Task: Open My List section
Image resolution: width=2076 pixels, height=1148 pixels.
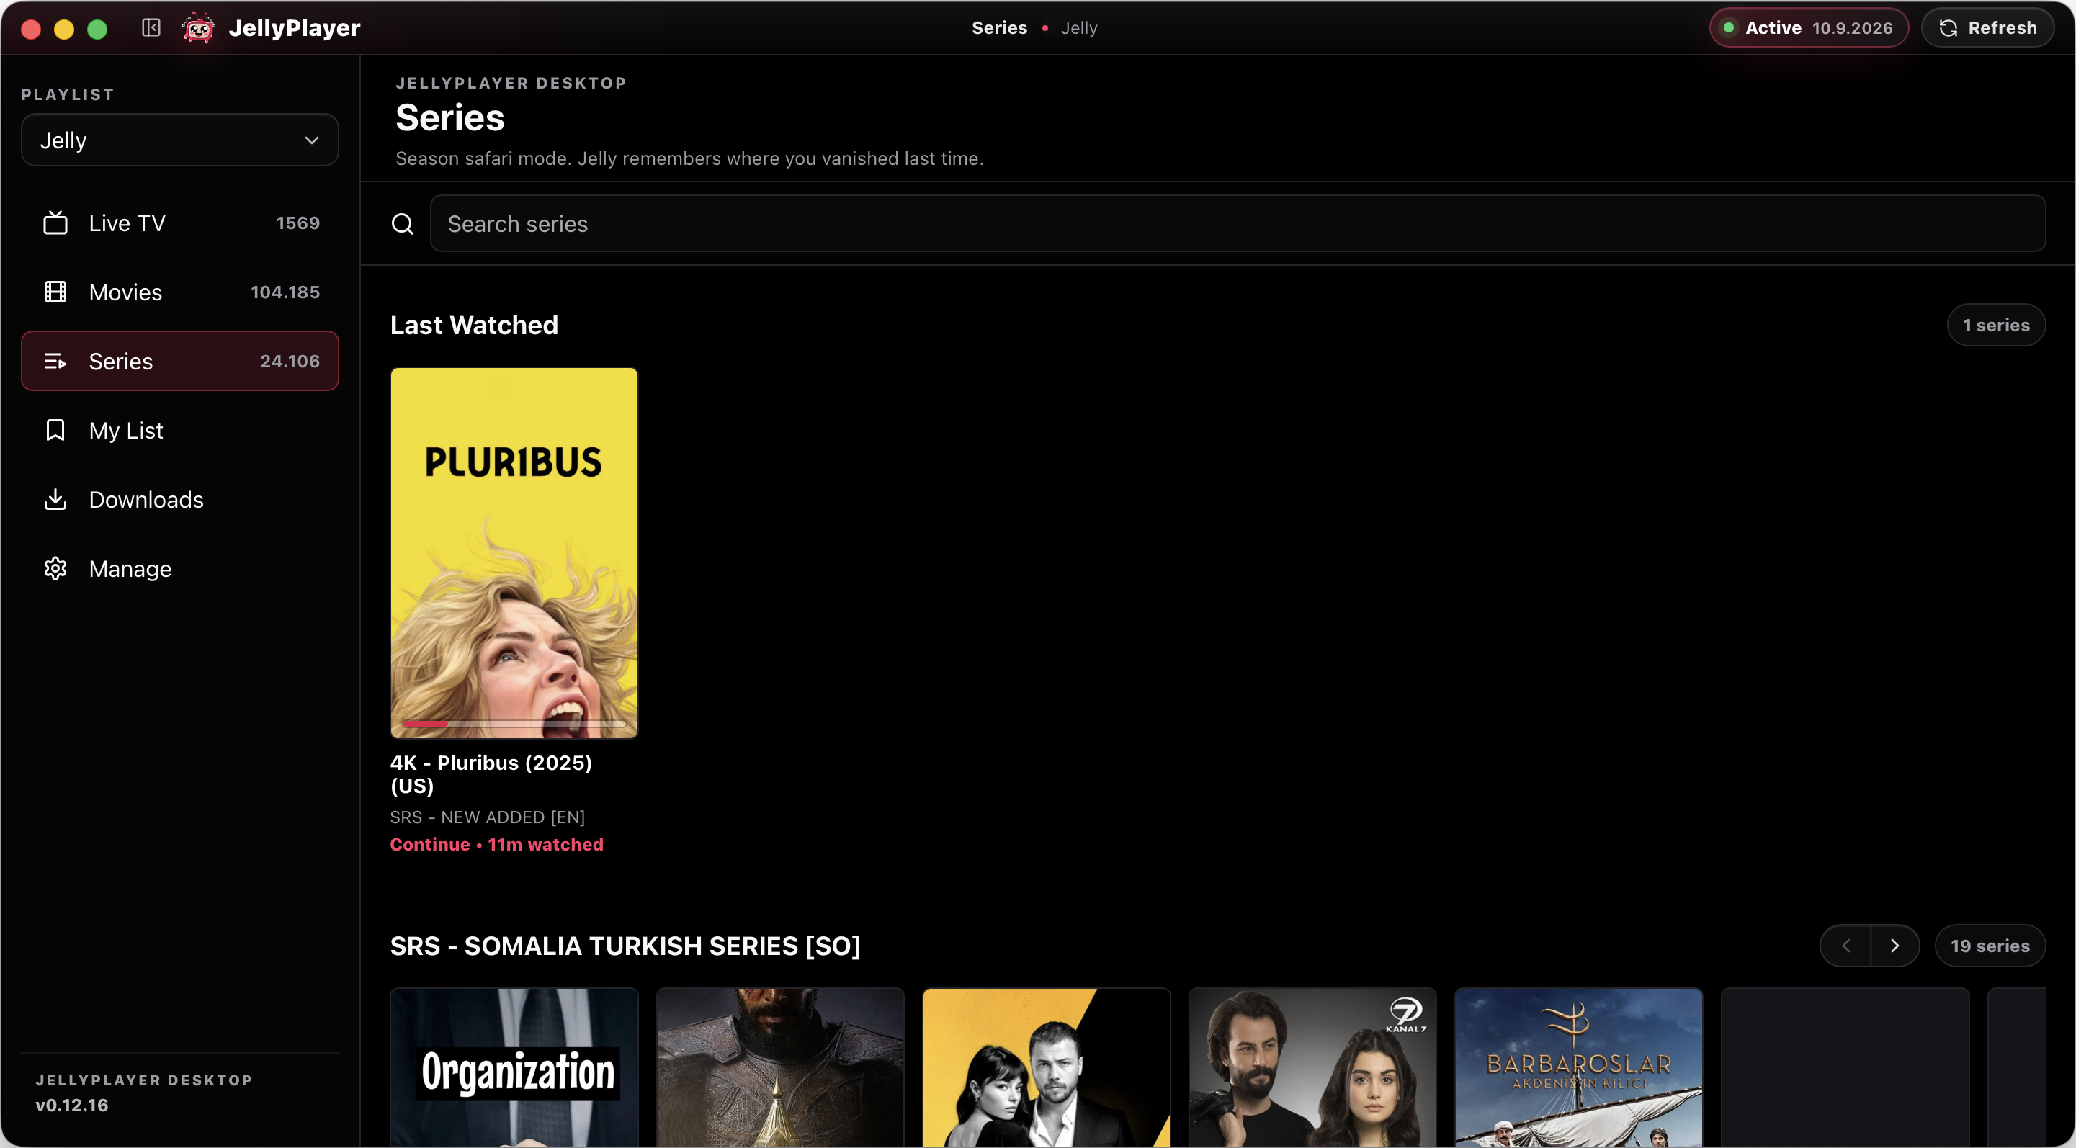Action: coord(179,430)
